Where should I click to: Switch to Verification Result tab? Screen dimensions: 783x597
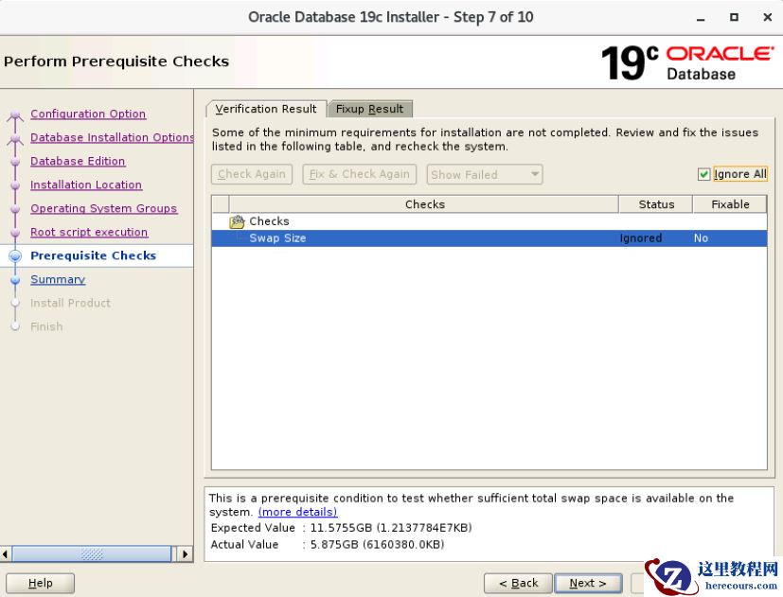266,109
